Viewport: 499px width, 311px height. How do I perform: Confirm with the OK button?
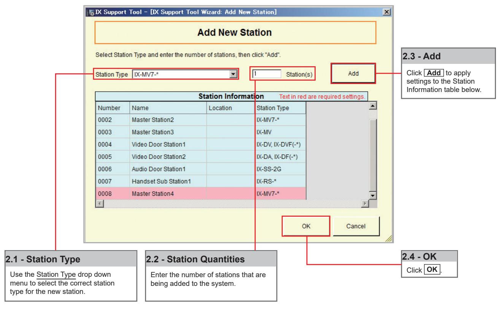click(306, 226)
